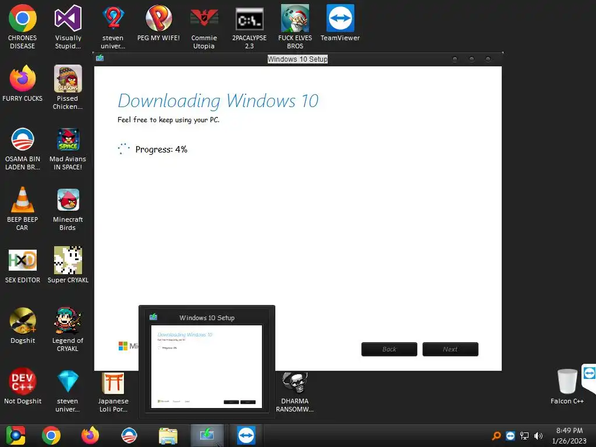Maximize the Windows 10 Setup window
Image resolution: width=596 pixels, height=447 pixels.
click(471, 59)
